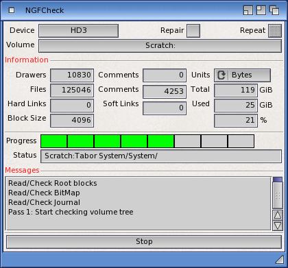The width and height of the screenshot is (288, 268).
Task: Click the Scratch: volume field
Action: [x=160, y=46]
